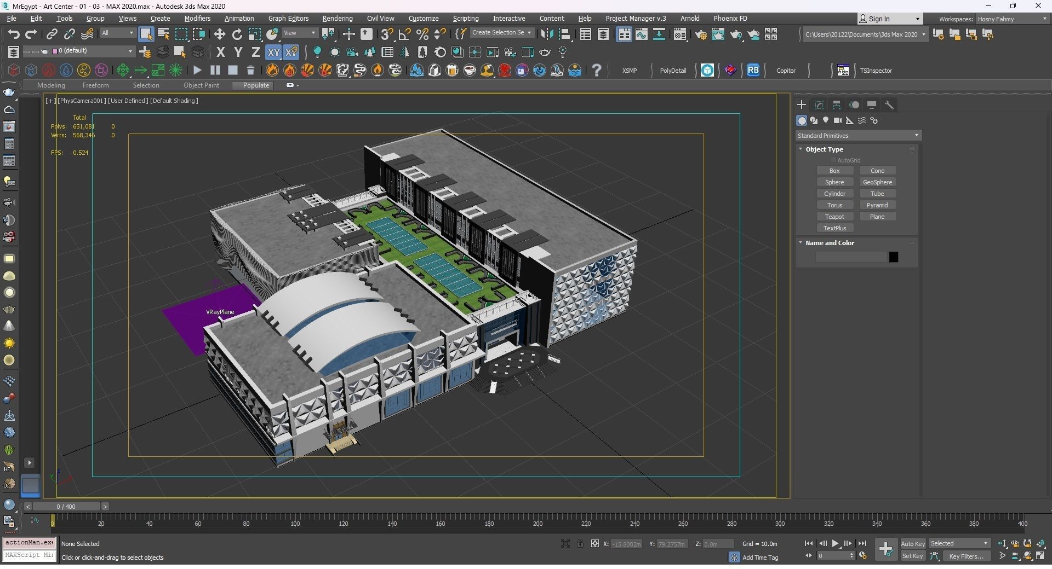
Task: Click the Undo arrow icon
Action: [x=13, y=34]
